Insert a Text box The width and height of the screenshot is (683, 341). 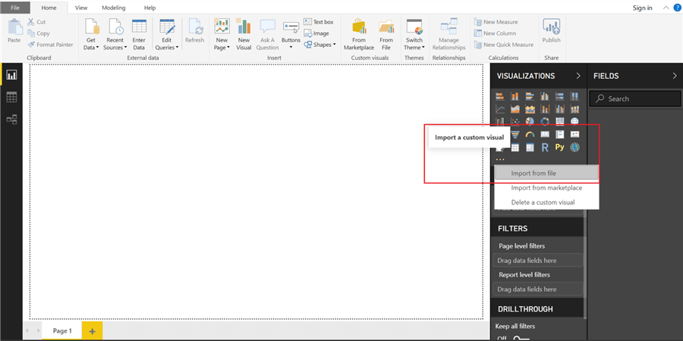(319, 22)
